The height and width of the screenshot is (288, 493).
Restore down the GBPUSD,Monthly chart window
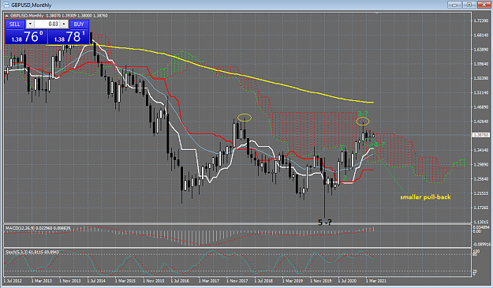[469, 5]
